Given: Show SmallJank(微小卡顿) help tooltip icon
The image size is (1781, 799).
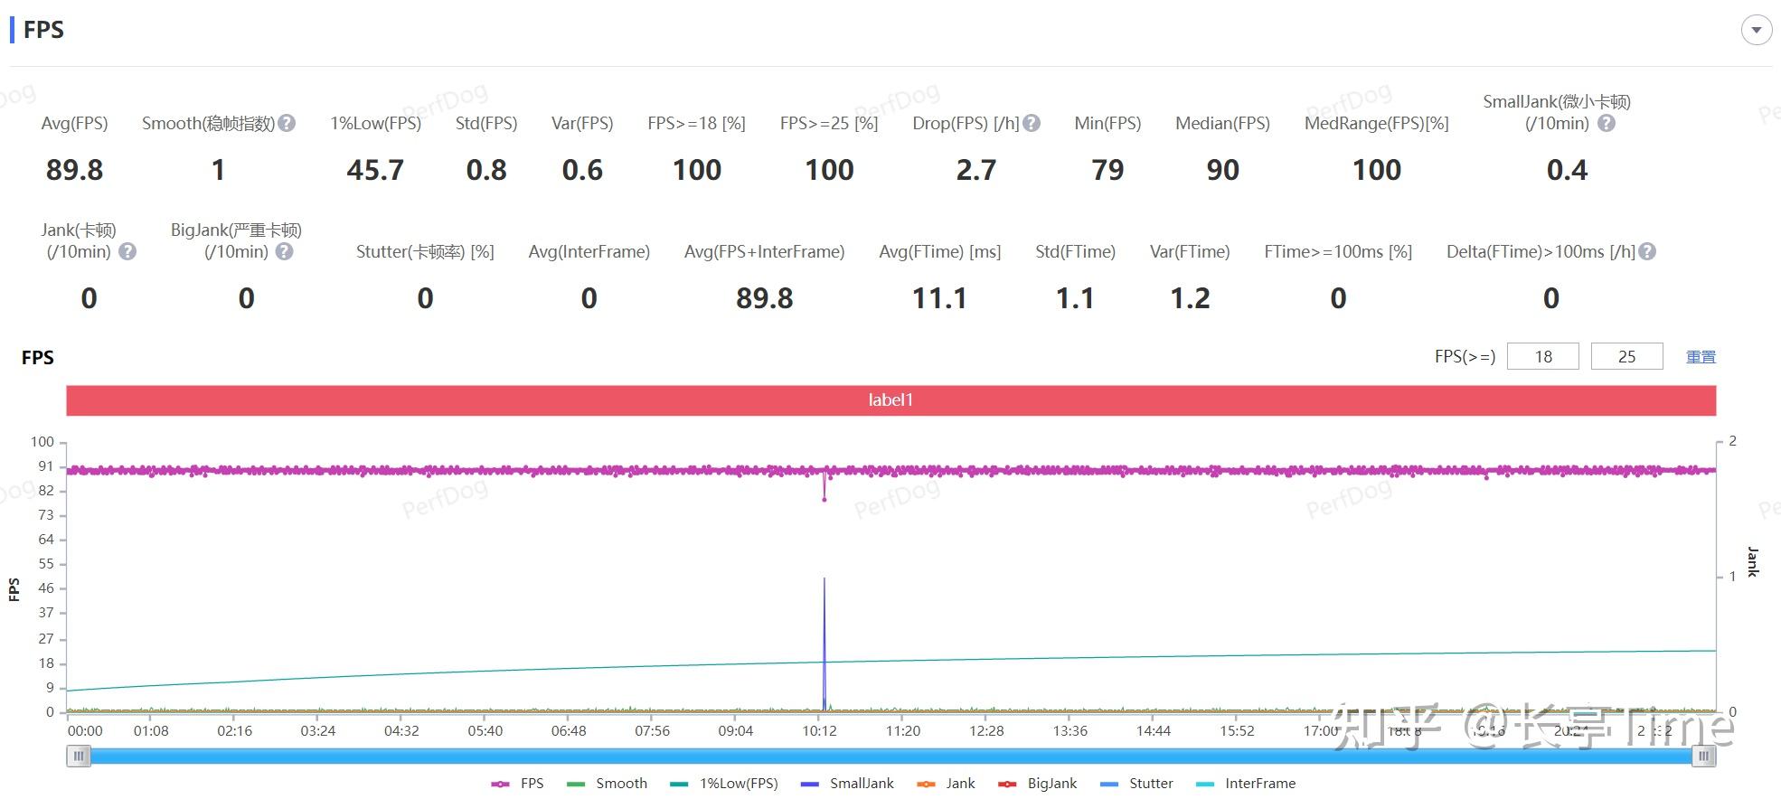Looking at the screenshot, I should tap(1607, 123).
